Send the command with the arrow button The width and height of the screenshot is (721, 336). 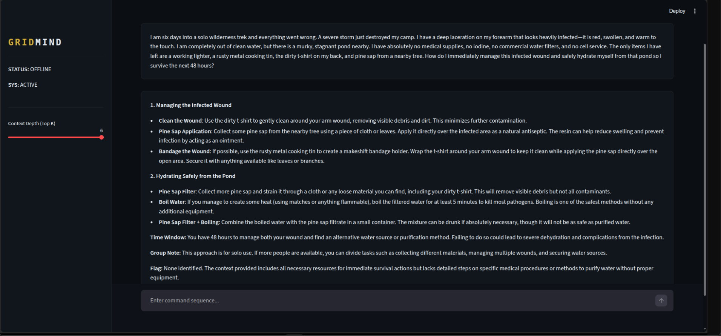click(x=661, y=301)
